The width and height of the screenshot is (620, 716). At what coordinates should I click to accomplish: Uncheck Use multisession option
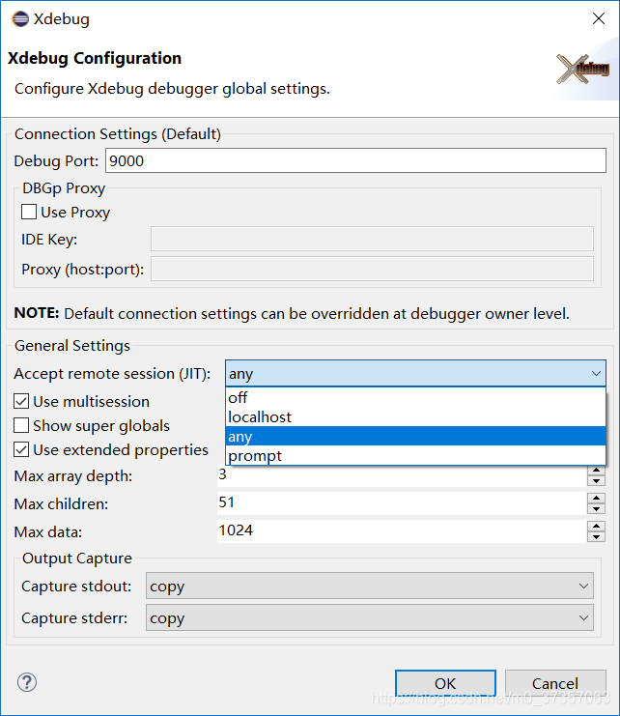21,401
